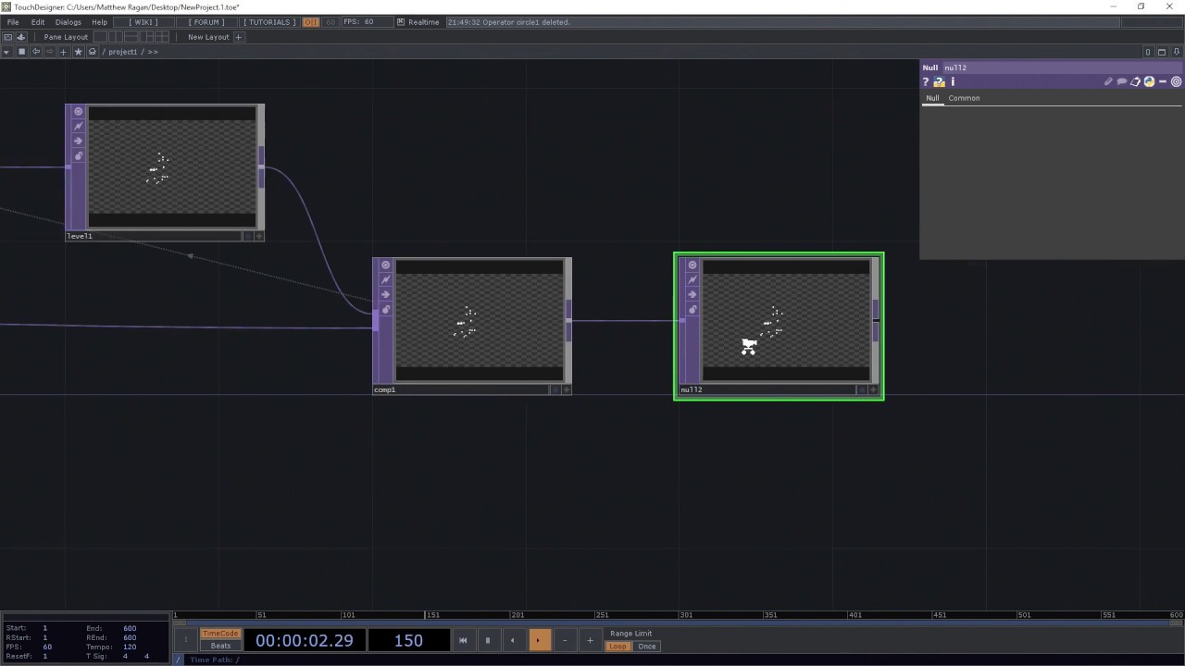Show operator info with the i icon
The width and height of the screenshot is (1185, 666).
[x=953, y=82]
